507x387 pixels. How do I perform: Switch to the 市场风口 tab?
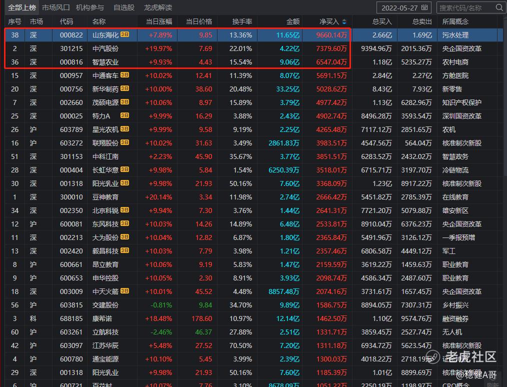[55, 7]
